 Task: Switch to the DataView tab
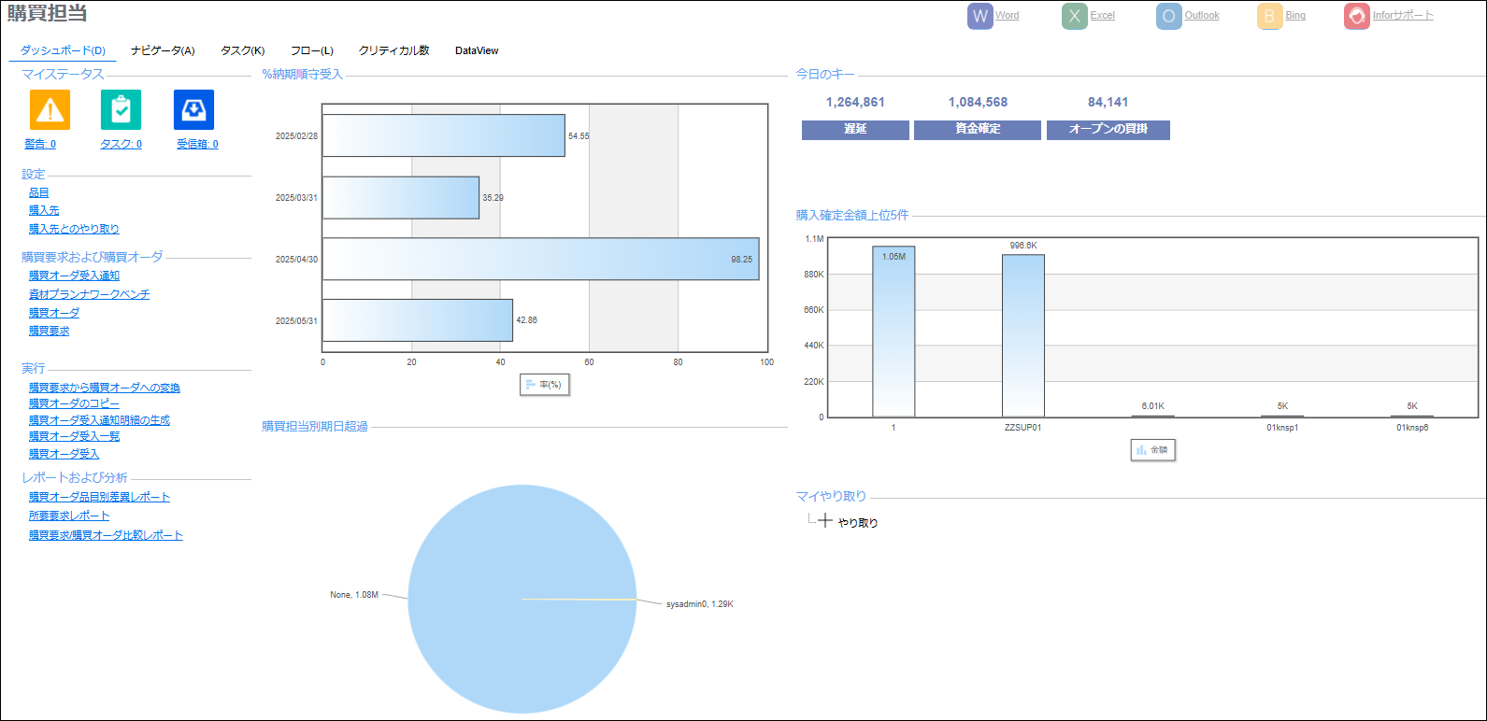(x=477, y=50)
